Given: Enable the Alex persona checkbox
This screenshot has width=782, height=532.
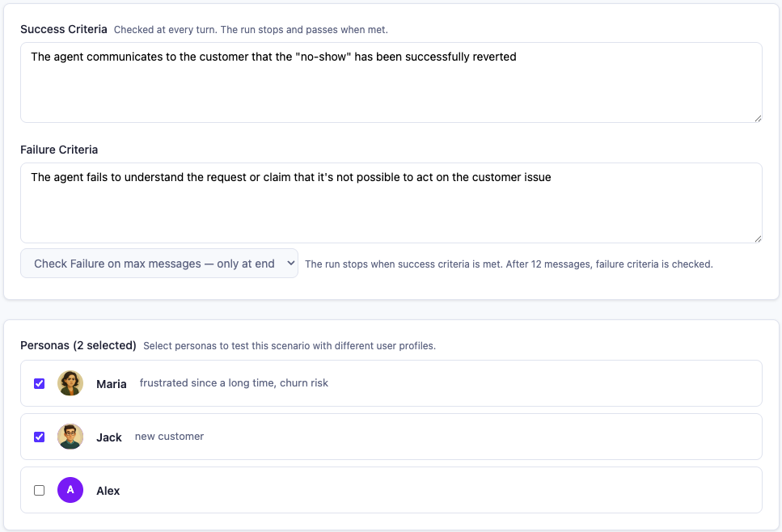Looking at the screenshot, I should tap(39, 490).
